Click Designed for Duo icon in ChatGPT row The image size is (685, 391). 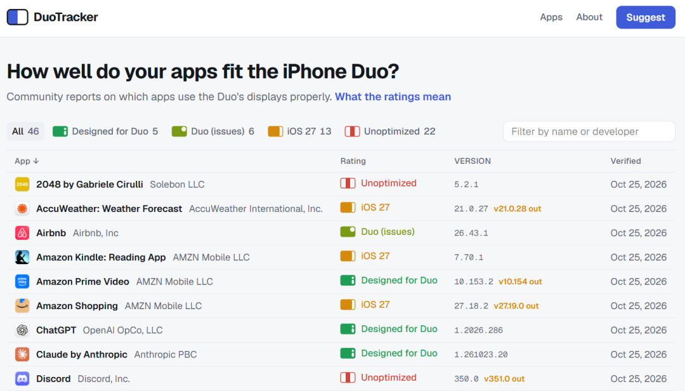click(x=348, y=329)
